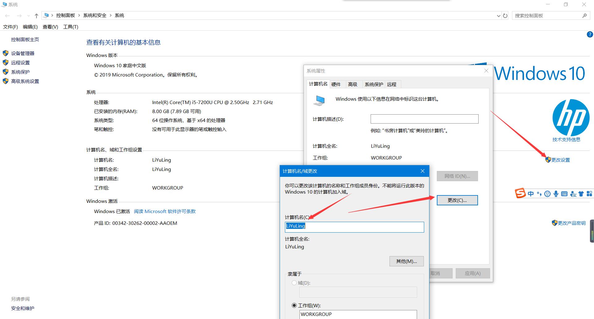Open Advanced system settings (高级系统设置)
The height and width of the screenshot is (319, 594).
25,81
